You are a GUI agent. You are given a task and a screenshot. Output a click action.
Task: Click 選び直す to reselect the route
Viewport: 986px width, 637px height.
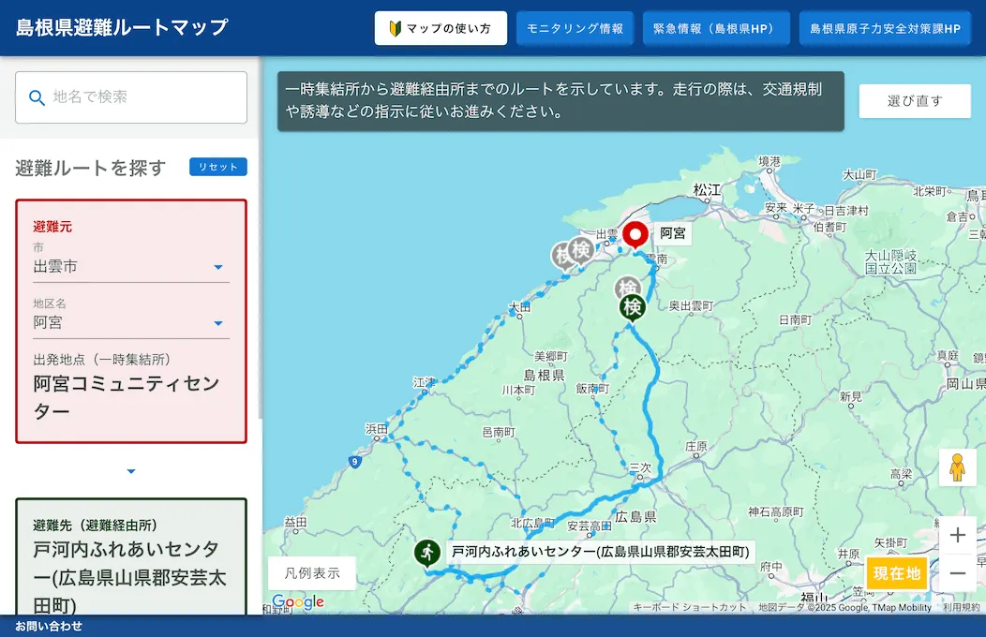pos(914,100)
